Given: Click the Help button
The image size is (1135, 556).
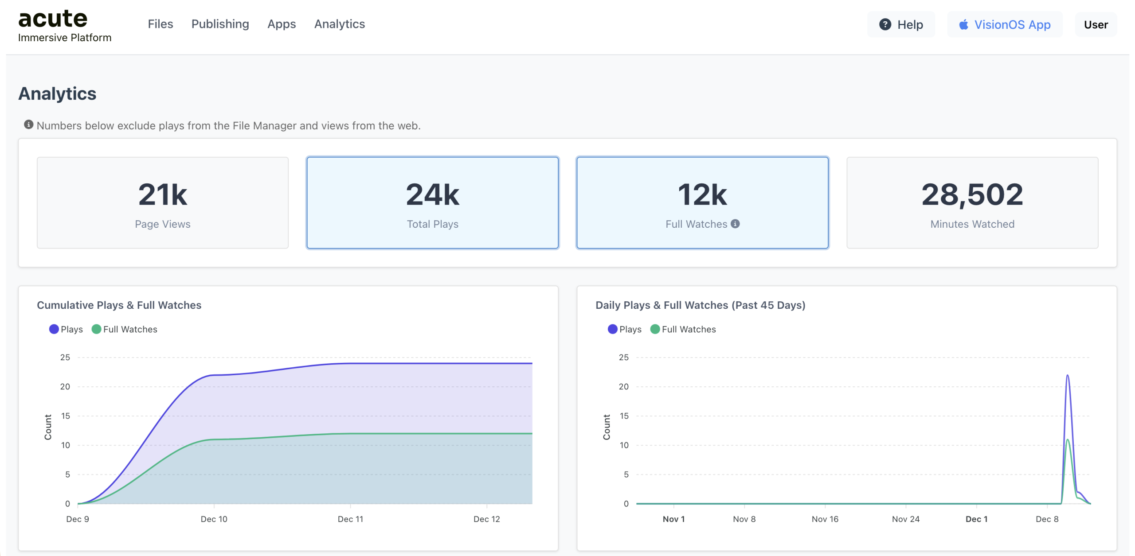Looking at the screenshot, I should click(x=901, y=24).
